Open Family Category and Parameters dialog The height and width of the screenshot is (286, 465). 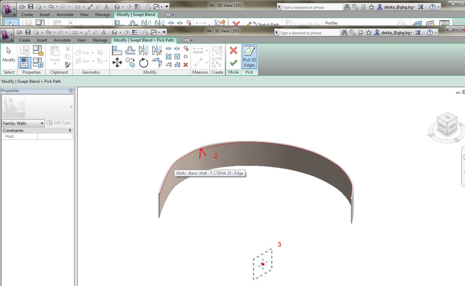coord(38,50)
